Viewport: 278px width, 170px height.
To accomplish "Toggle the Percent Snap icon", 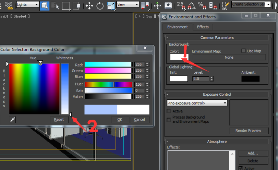I will [202, 5].
